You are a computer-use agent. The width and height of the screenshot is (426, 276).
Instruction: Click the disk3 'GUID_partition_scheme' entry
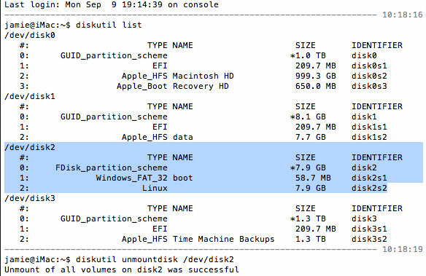point(114,218)
